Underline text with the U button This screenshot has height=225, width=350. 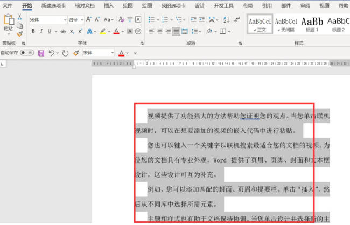point(50,31)
